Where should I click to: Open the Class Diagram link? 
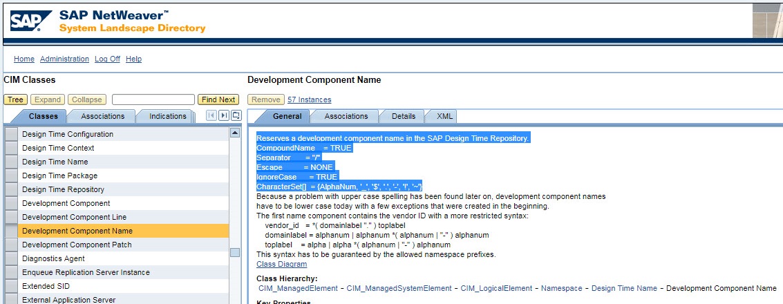tap(282, 264)
